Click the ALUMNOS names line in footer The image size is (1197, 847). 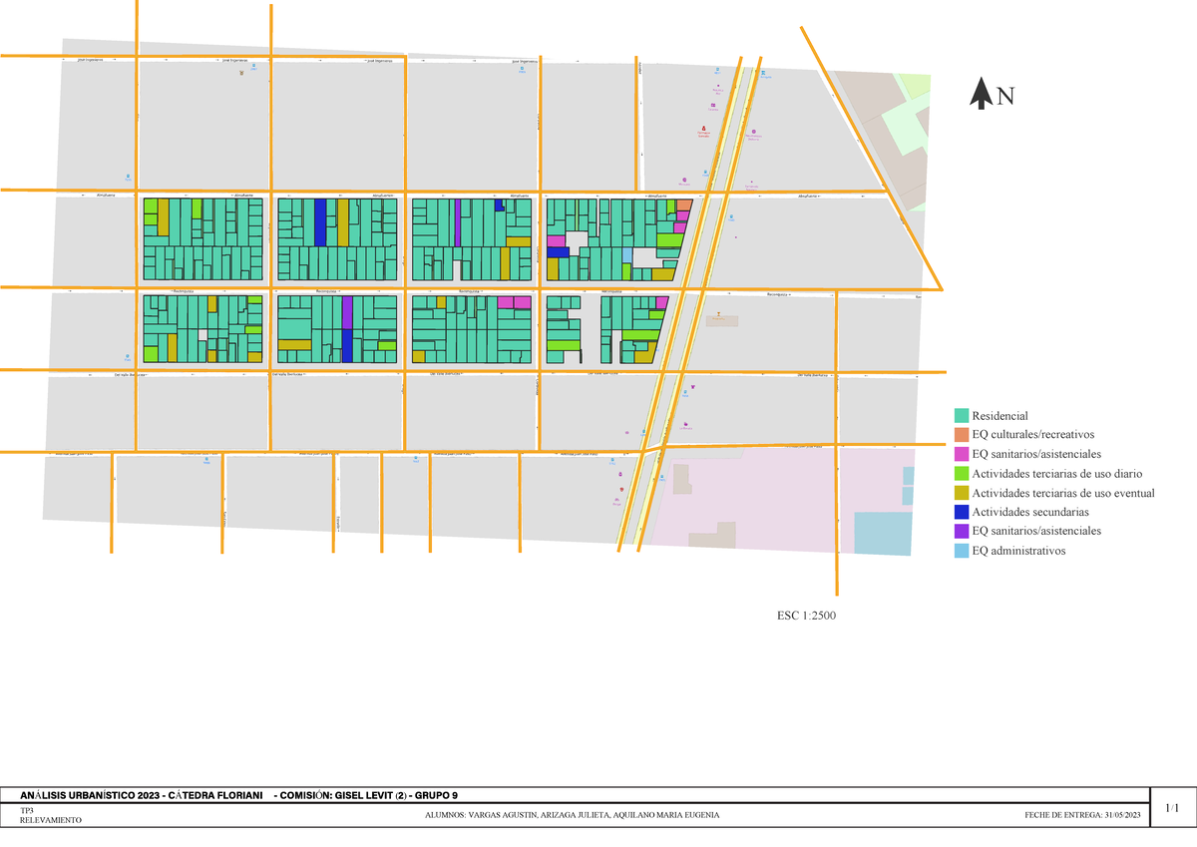[x=572, y=815]
